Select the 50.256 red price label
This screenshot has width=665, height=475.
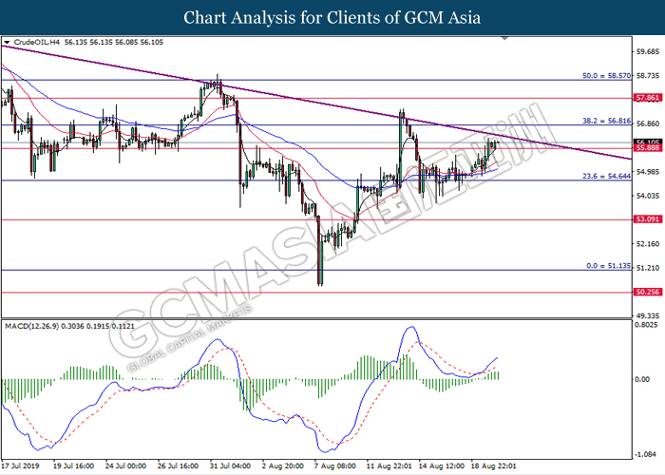point(648,292)
